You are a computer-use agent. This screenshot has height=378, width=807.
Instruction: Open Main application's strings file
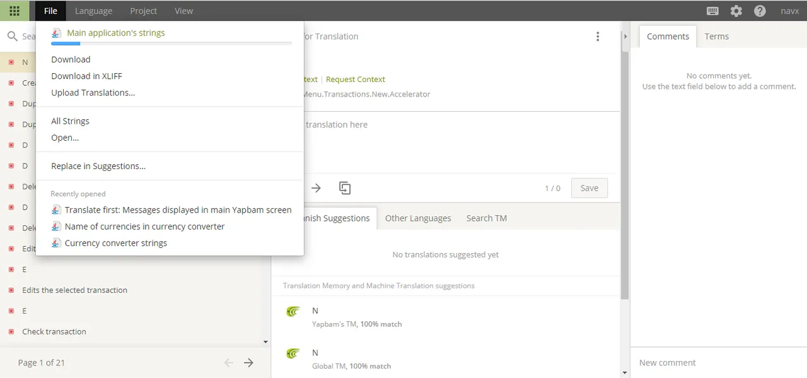click(116, 33)
